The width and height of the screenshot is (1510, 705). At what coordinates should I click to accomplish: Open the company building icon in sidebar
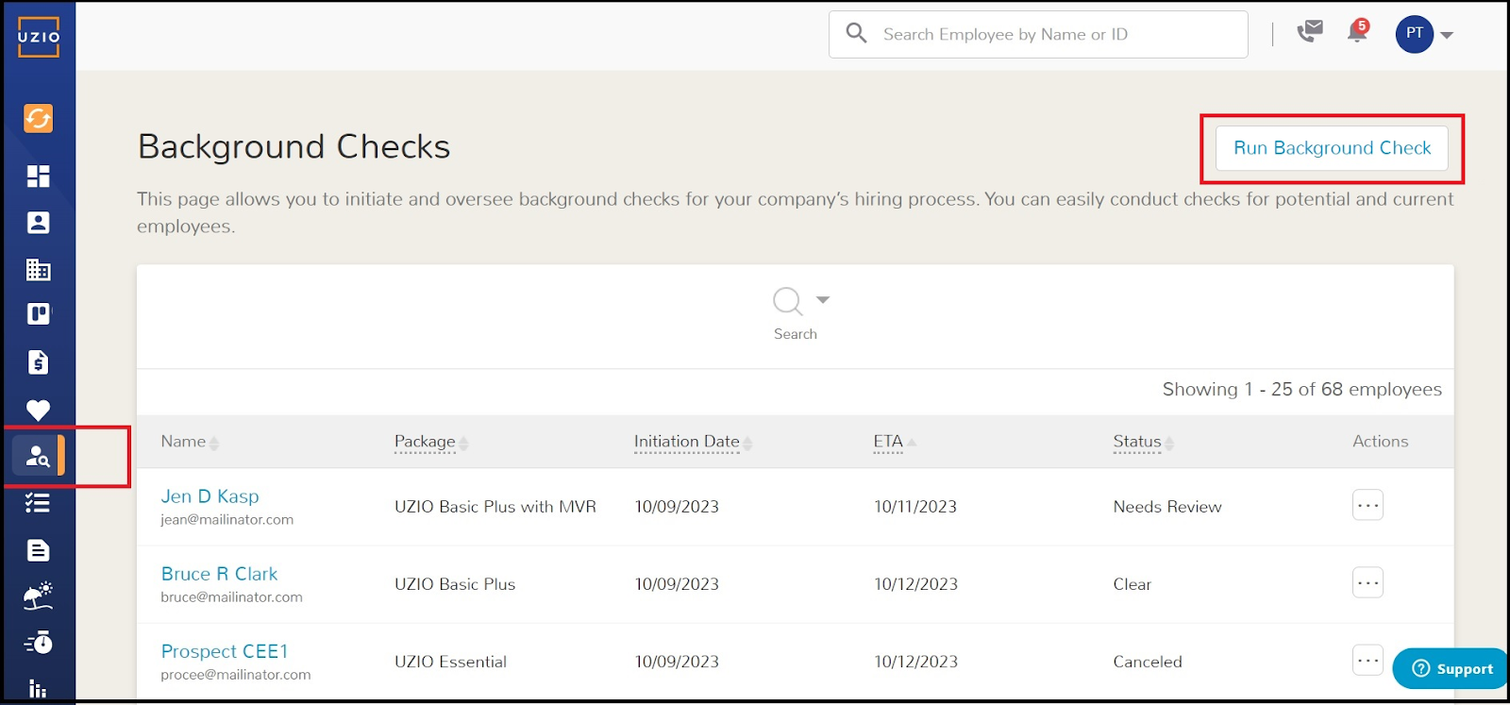coord(38,270)
